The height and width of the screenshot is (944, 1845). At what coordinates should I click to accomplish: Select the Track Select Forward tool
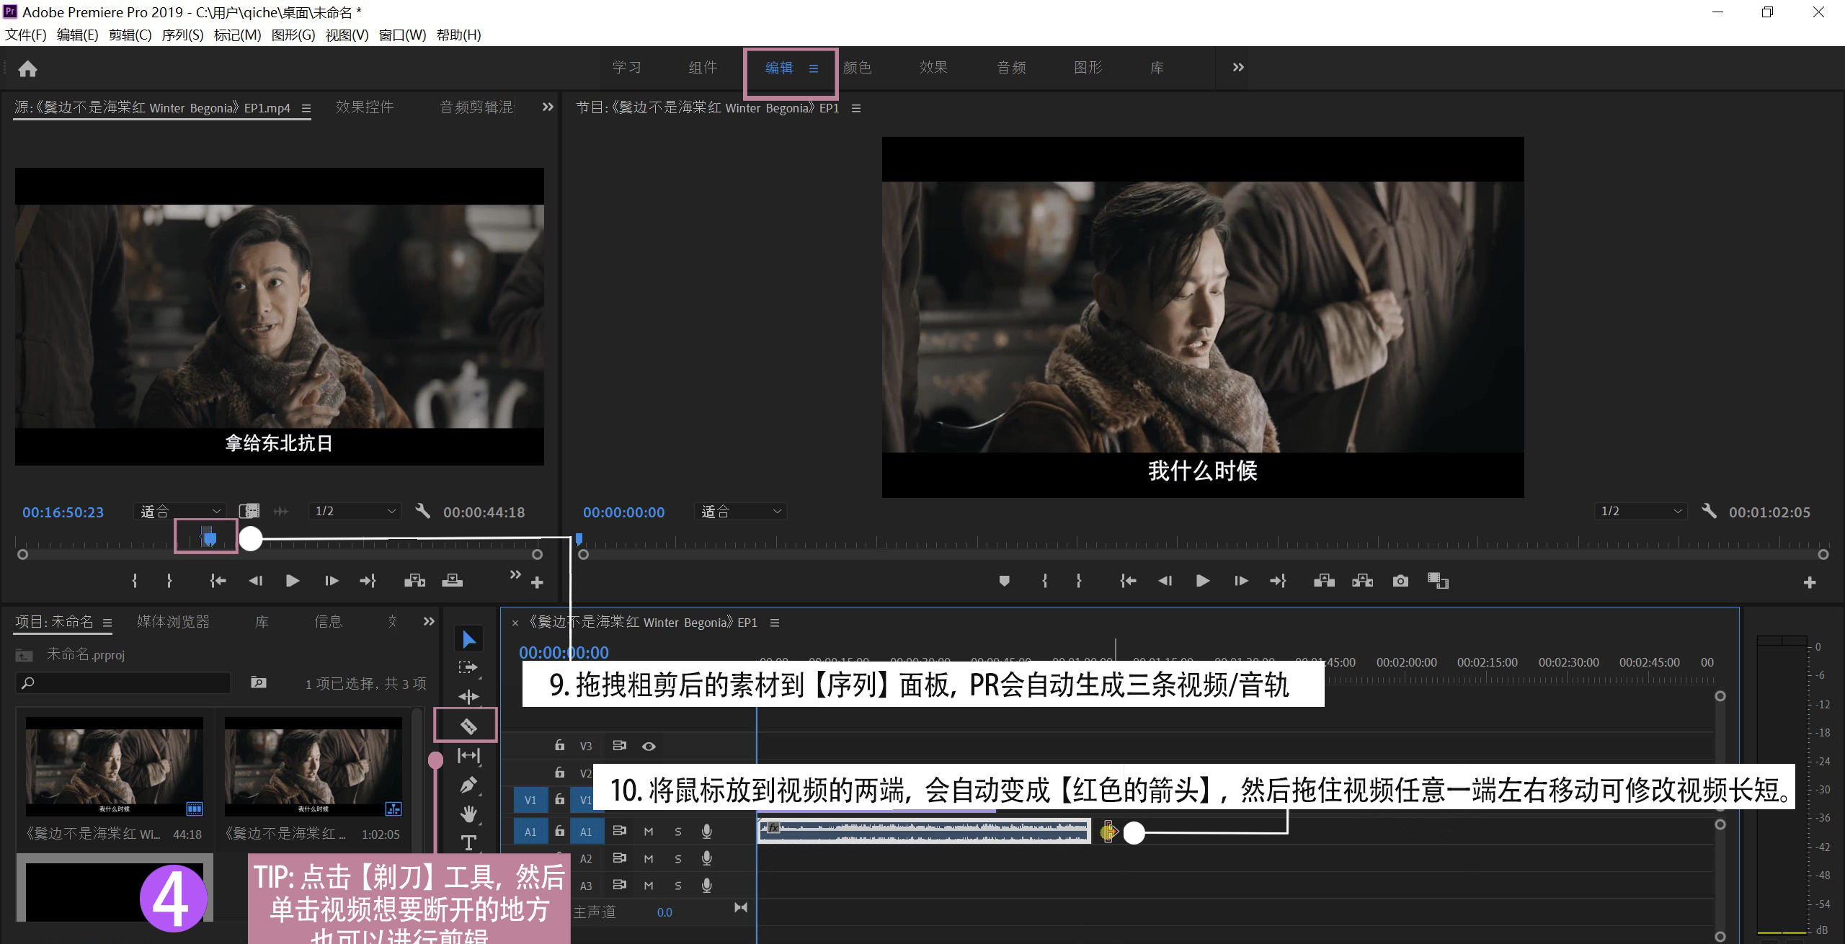tap(468, 667)
